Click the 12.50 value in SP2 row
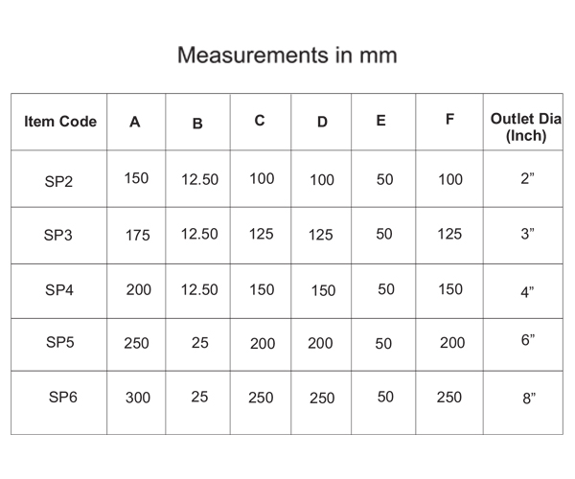Screen dimensions: 575x479 pyautogui.click(x=200, y=179)
